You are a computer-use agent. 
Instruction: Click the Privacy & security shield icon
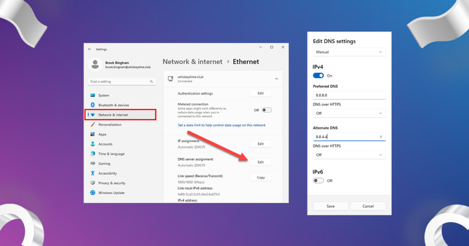tap(93, 183)
